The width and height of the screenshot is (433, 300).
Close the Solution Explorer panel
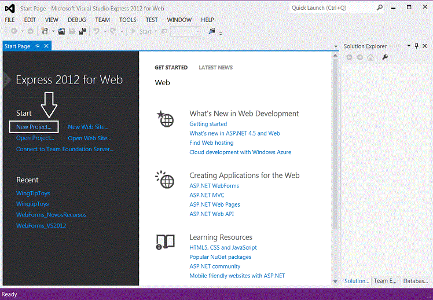[425, 46]
